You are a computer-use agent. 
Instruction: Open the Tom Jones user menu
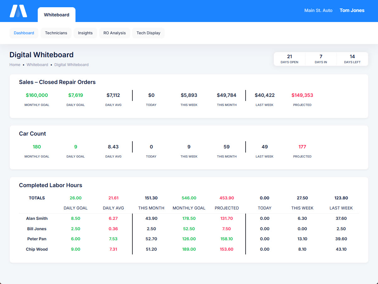coord(352,10)
